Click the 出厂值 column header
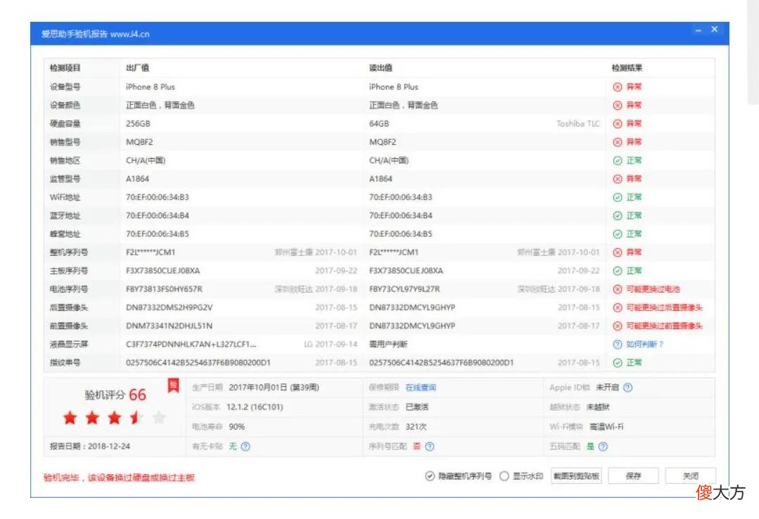 pos(137,68)
